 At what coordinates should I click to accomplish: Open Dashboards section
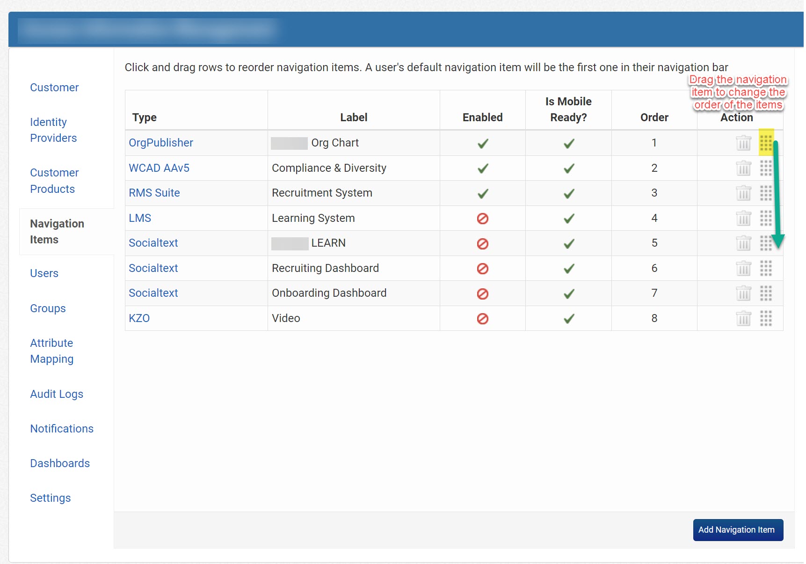tap(60, 463)
